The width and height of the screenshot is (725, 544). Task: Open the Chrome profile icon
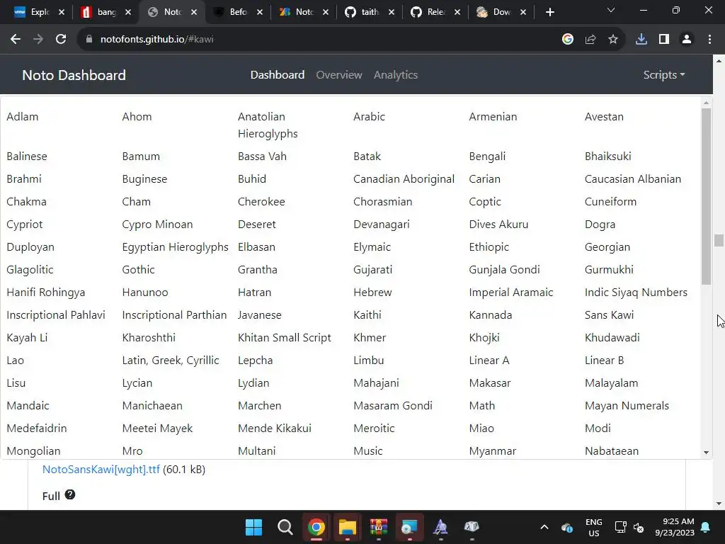(x=687, y=40)
